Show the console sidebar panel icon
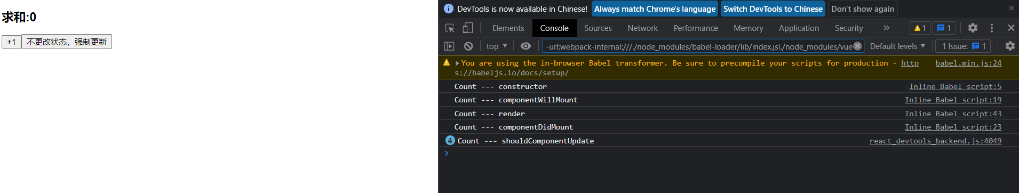This screenshot has height=193, width=1019. (449, 46)
